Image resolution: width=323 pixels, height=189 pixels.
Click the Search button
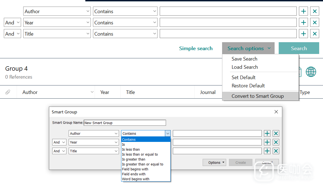(x=299, y=48)
